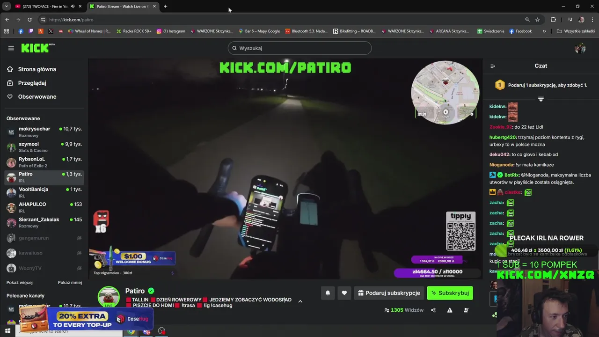This screenshot has width=599, height=337.
Task: Click the Chrome icon in the taskbar
Action: point(131,331)
